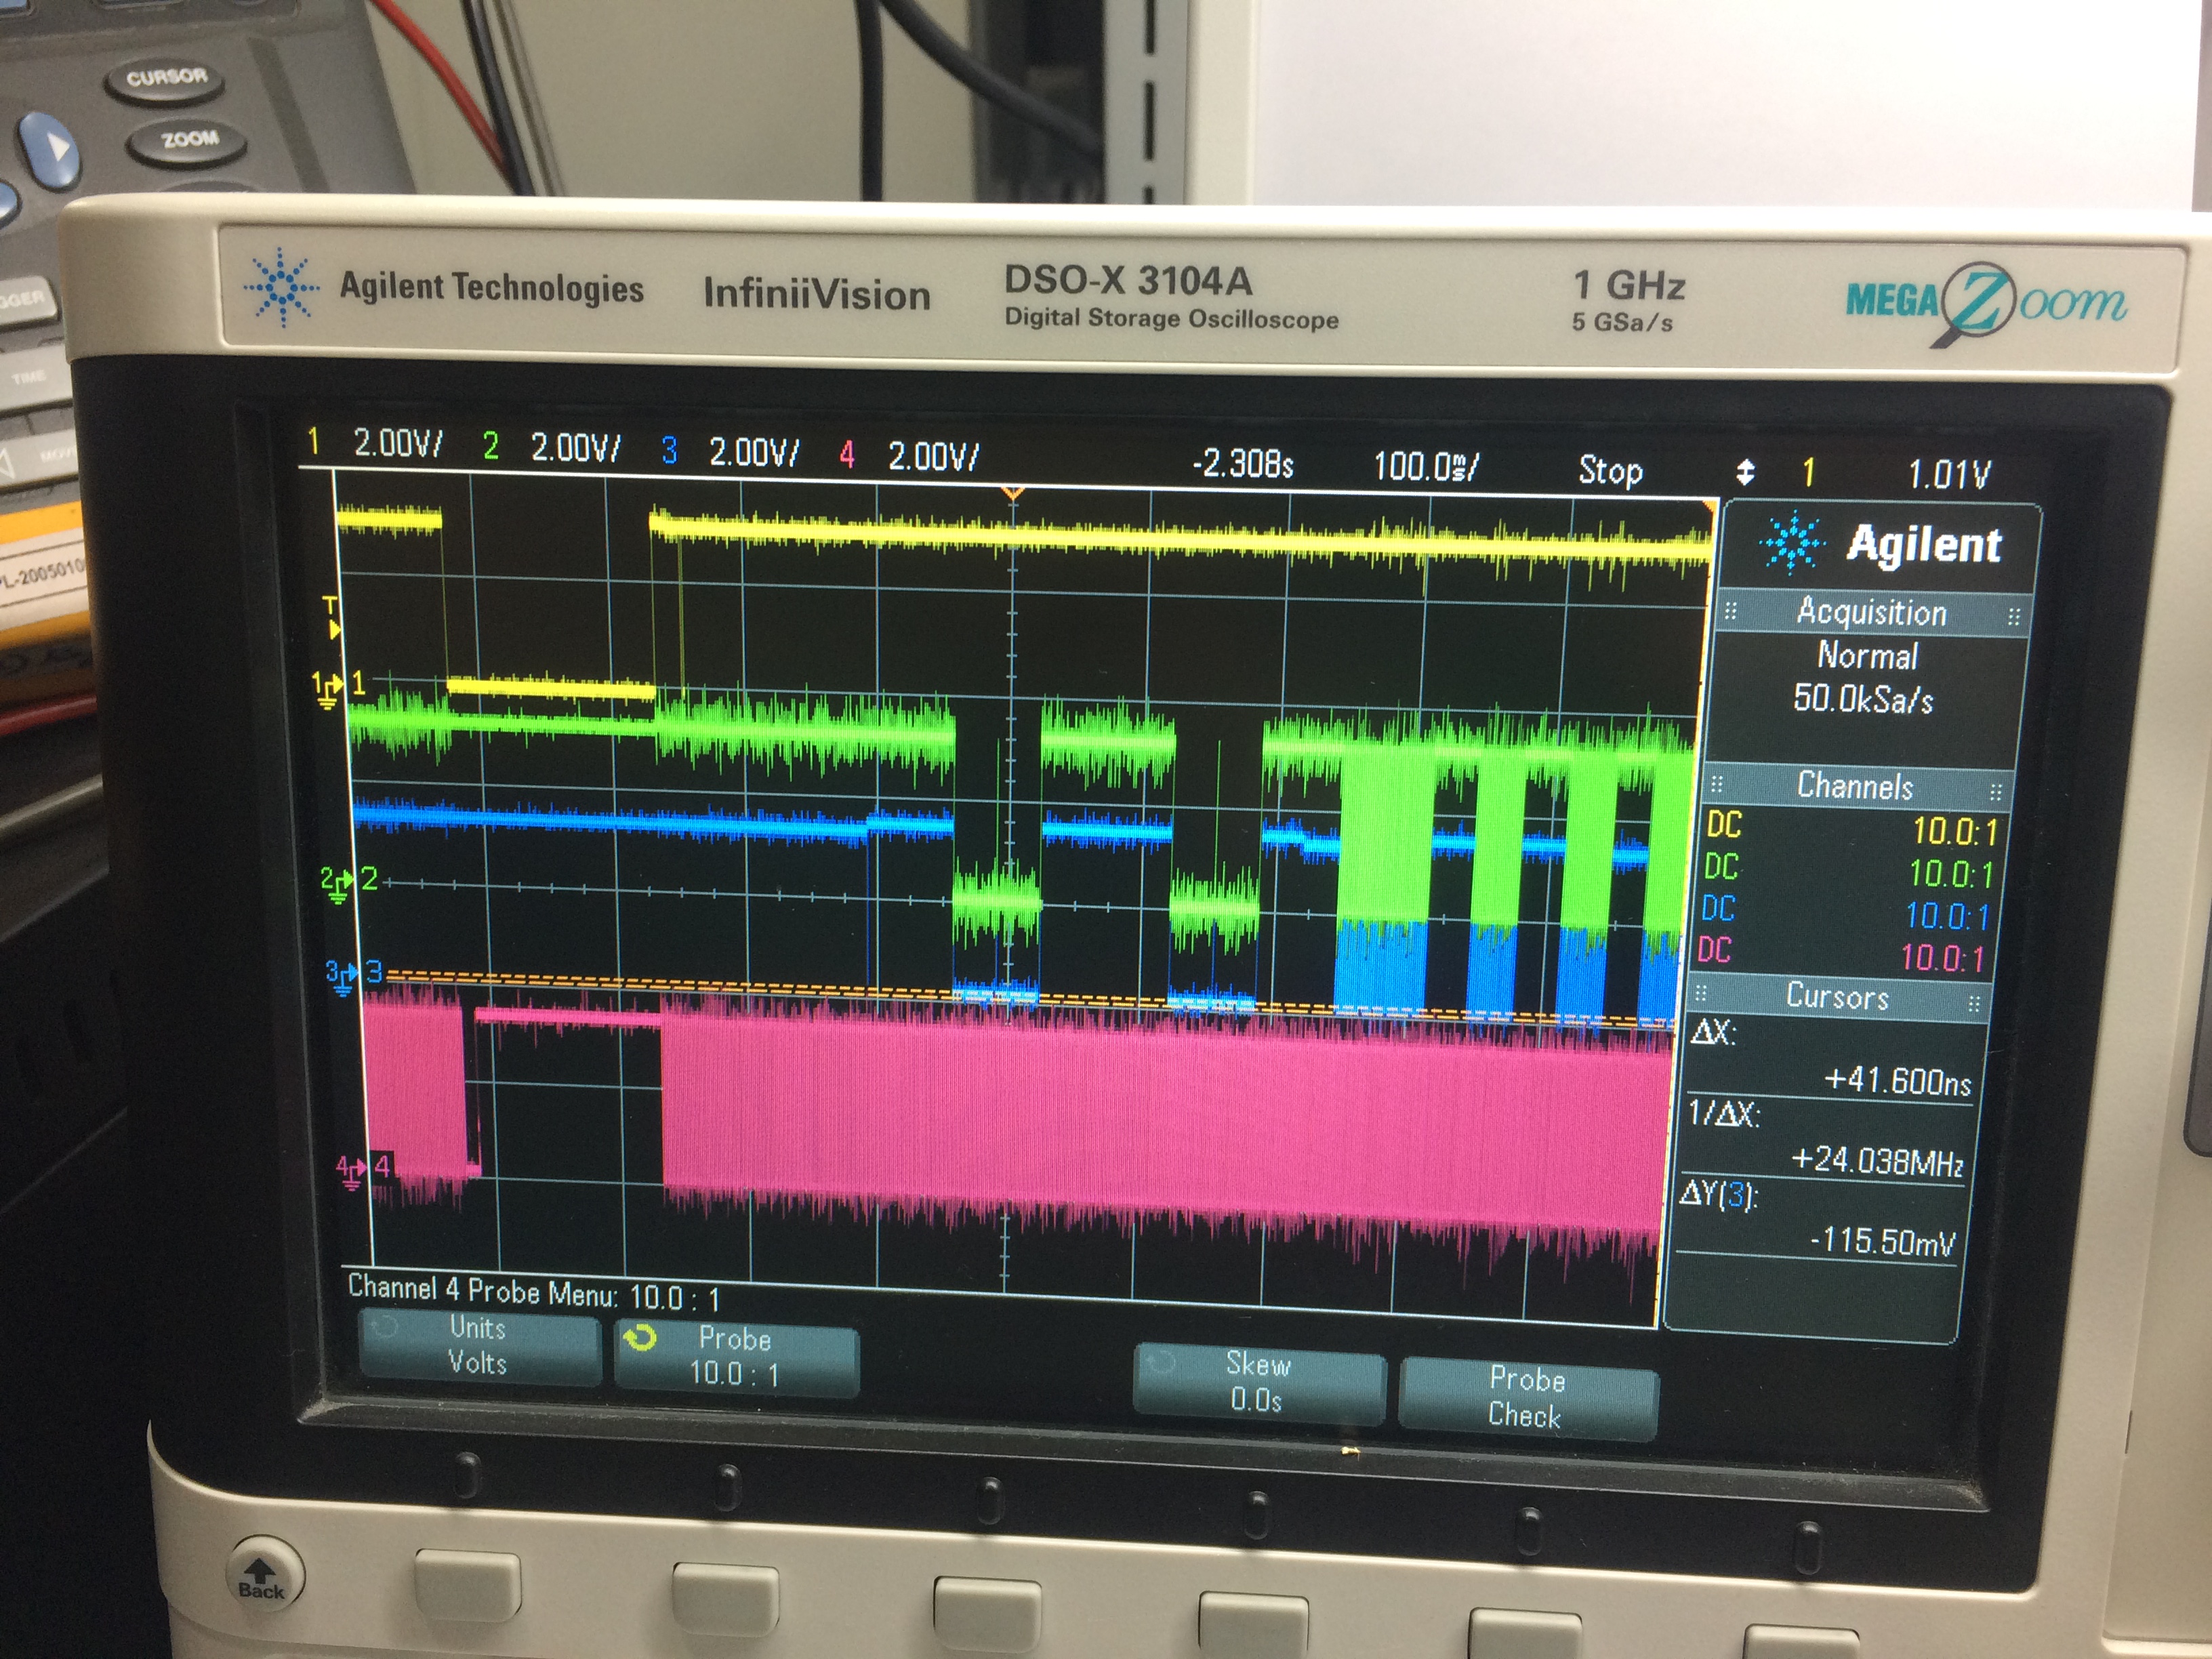
Task: Click the Stop run status indicator
Action: click(1610, 469)
